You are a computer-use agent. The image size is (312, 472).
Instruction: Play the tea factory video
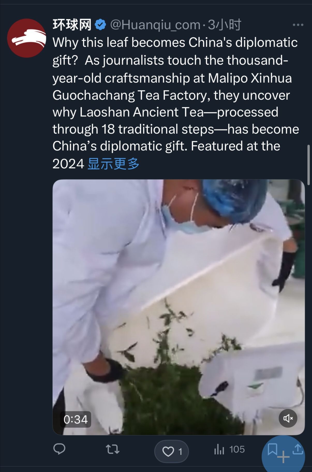179,307
